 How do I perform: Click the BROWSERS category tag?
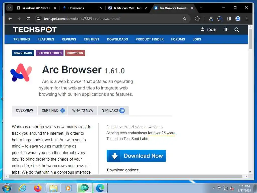[75, 53]
